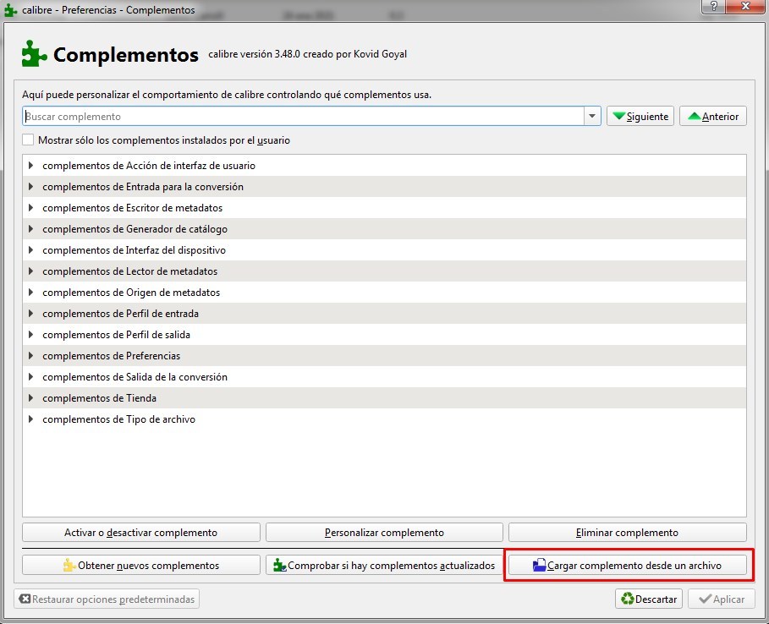Click Personalizar complemento button
The width and height of the screenshot is (769, 624).
pyautogui.click(x=384, y=533)
